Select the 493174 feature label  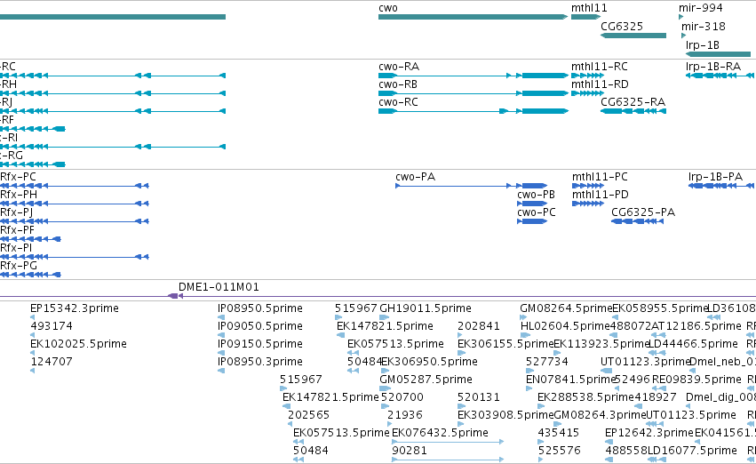pos(52,326)
